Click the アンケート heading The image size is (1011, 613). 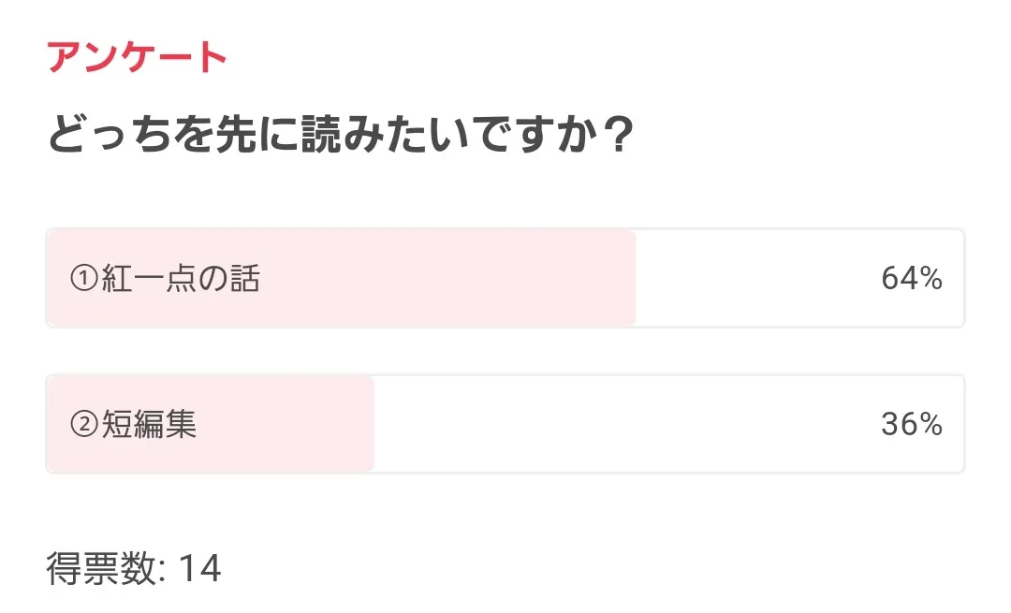pos(137,58)
